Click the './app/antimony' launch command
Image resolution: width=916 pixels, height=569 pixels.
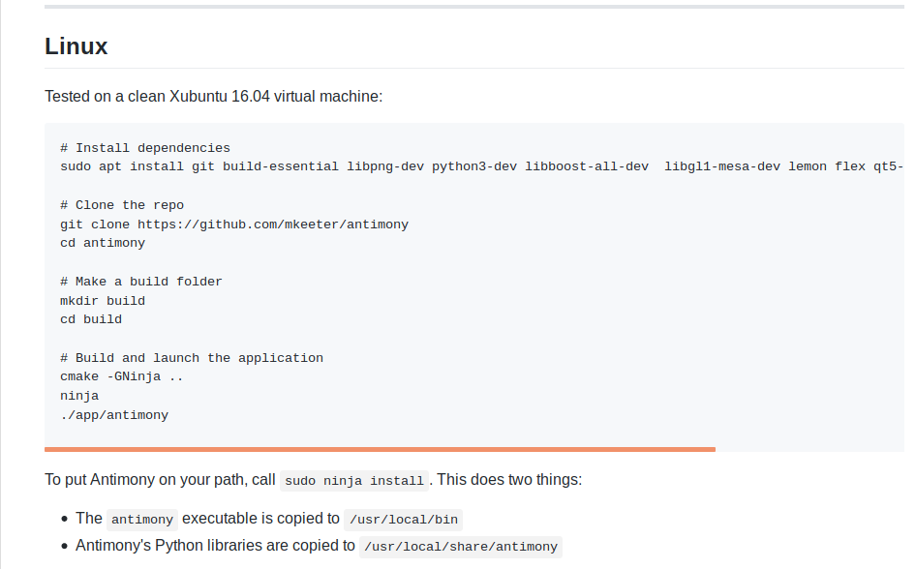tap(114, 415)
